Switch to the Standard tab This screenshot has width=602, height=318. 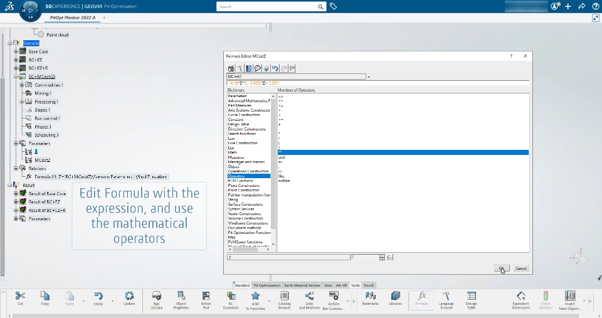[242, 285]
